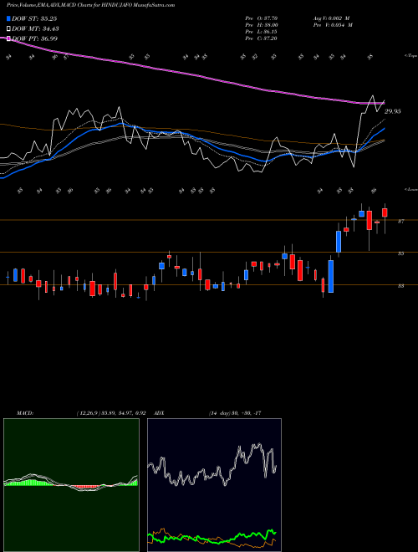
Task: Click the Lows marker label at right edge
Action: tap(410, 189)
